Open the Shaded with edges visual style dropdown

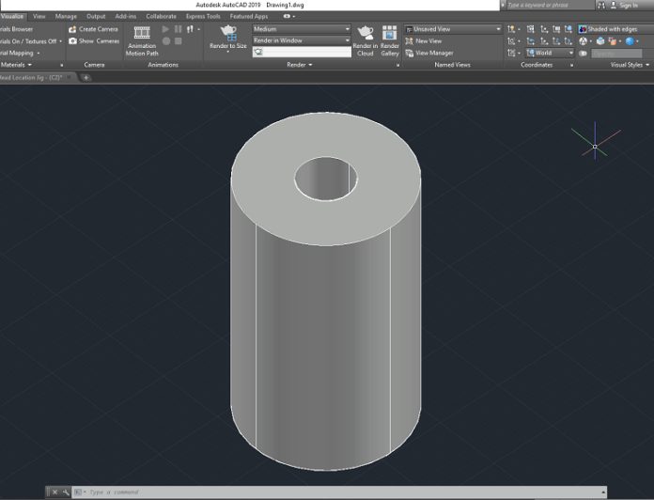611,29
